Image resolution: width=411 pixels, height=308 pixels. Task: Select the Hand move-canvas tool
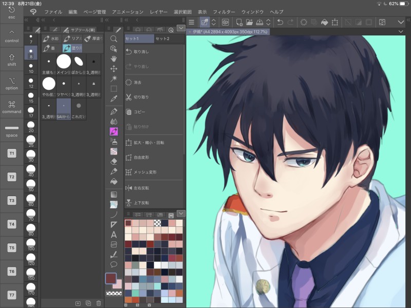tap(114, 59)
